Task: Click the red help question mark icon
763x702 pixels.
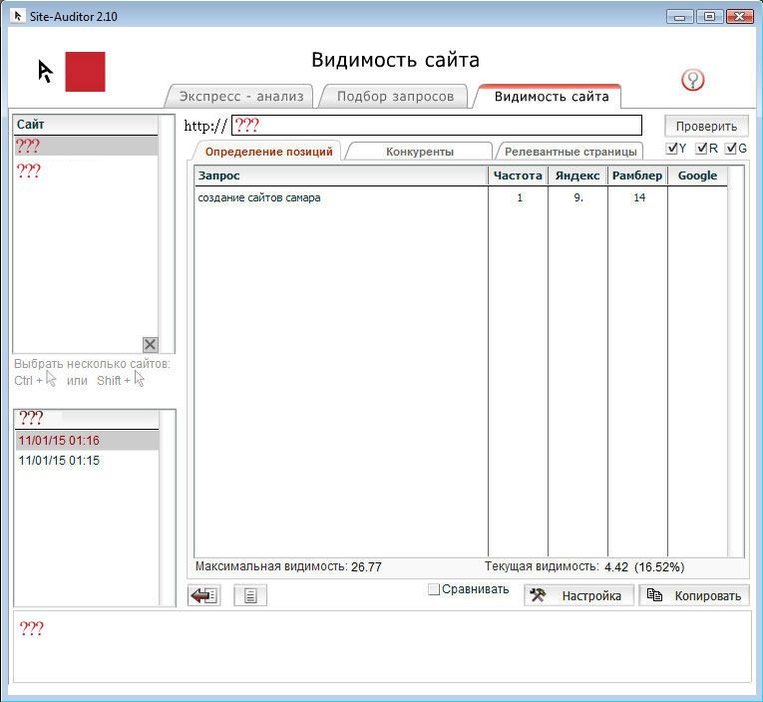Action: pyautogui.click(x=692, y=80)
